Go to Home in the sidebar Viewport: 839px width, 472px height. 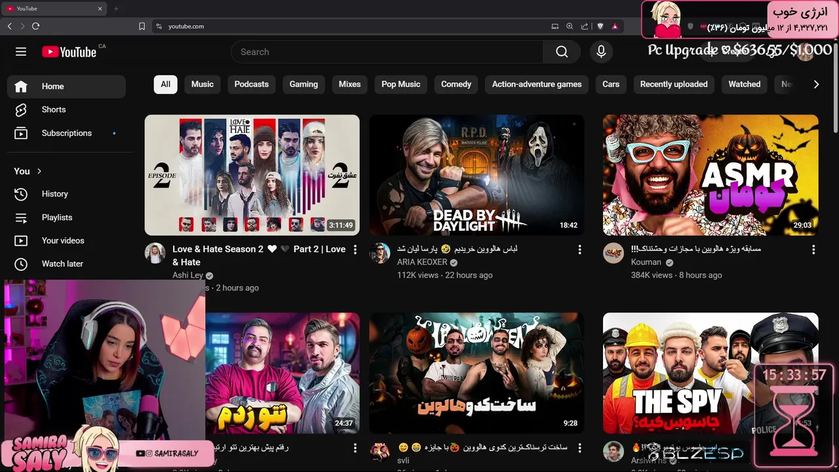click(66, 87)
